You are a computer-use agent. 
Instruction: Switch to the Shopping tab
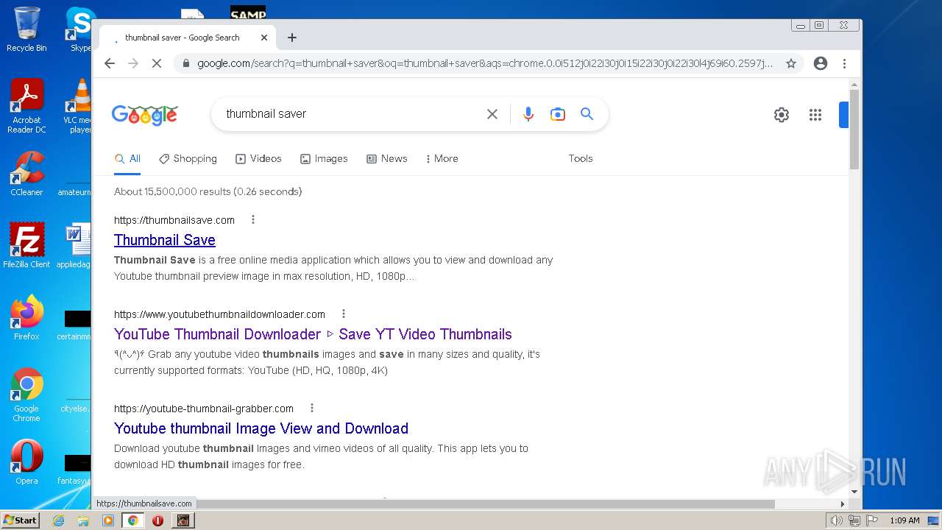pyautogui.click(x=188, y=159)
